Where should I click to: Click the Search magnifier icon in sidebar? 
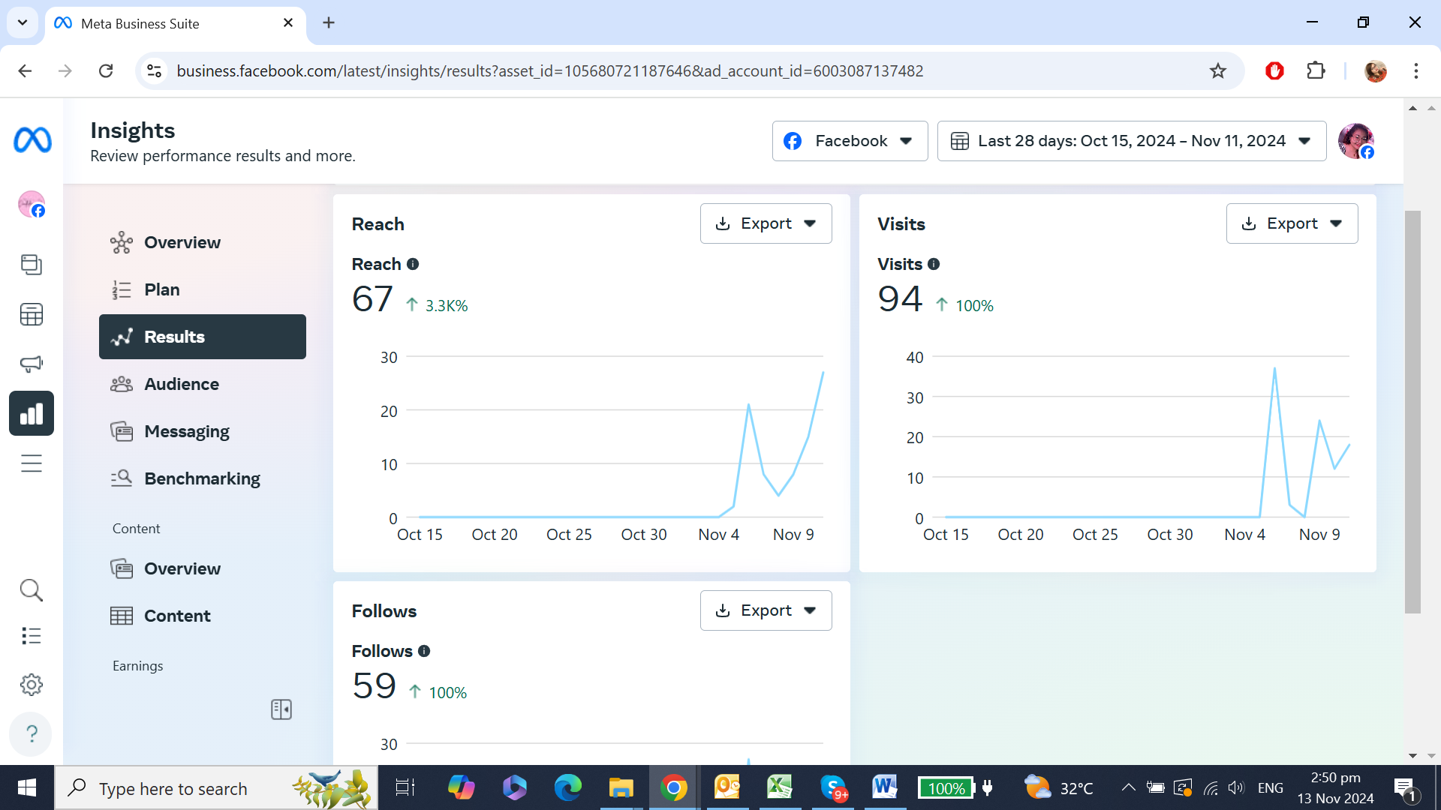[32, 590]
